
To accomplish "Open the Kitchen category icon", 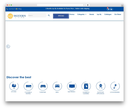I will coord(14,86).
